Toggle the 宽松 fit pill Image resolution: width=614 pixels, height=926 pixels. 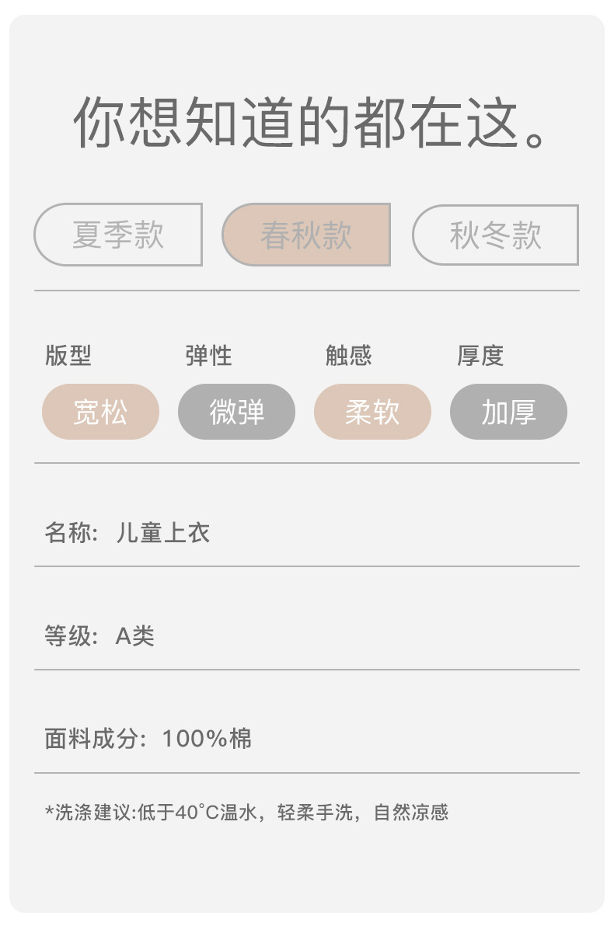click(100, 412)
